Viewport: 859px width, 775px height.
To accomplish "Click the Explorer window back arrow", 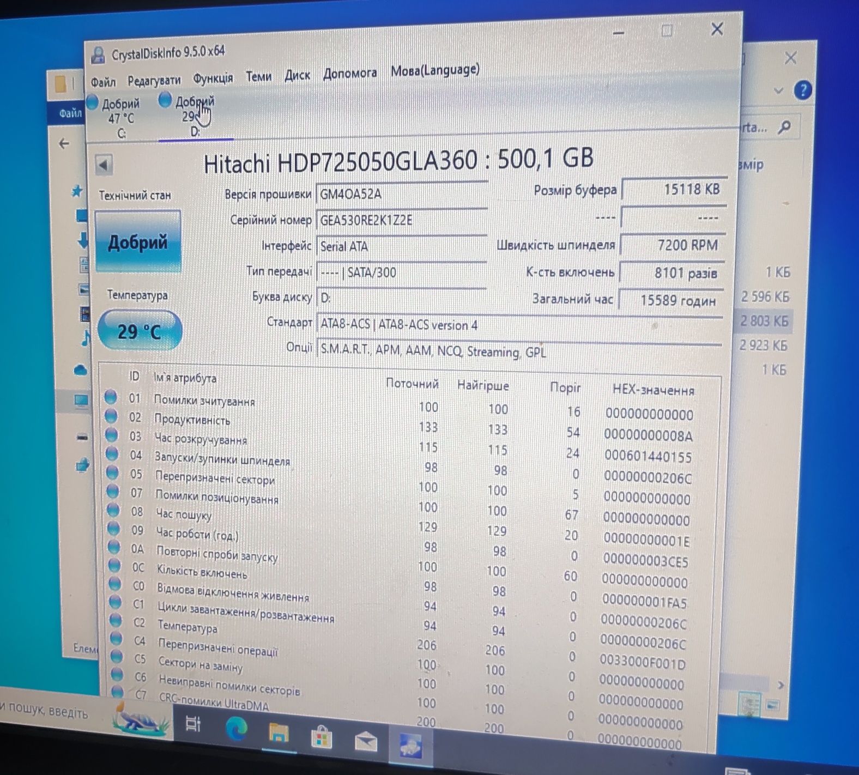I will pos(64,144).
